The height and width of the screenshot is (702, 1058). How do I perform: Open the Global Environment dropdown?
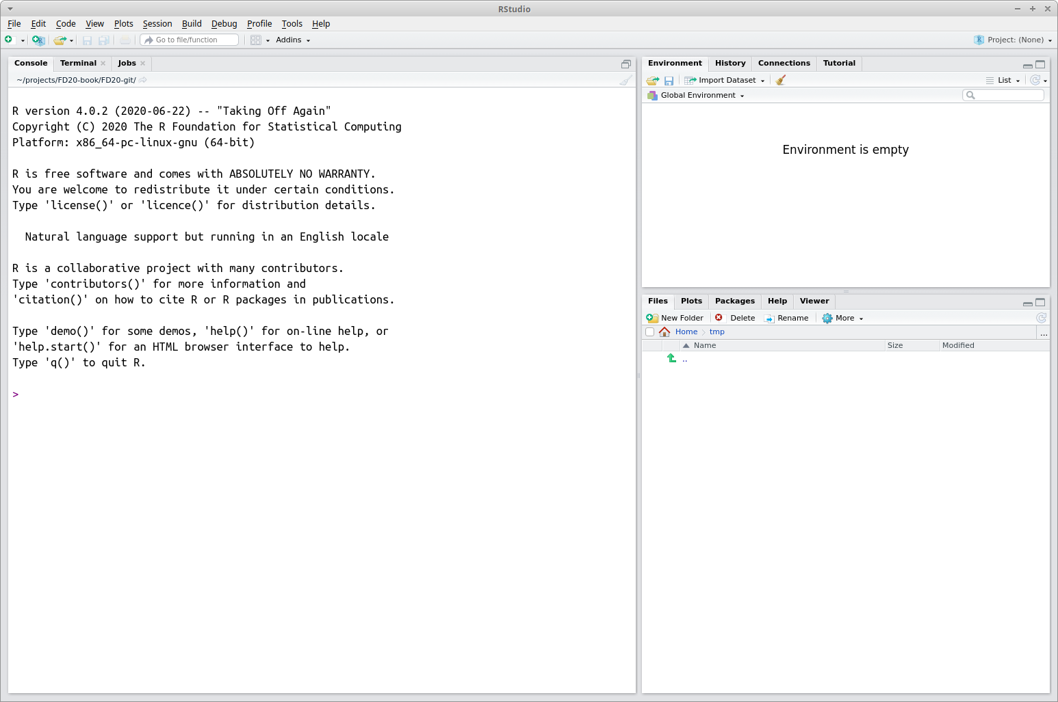coord(696,95)
